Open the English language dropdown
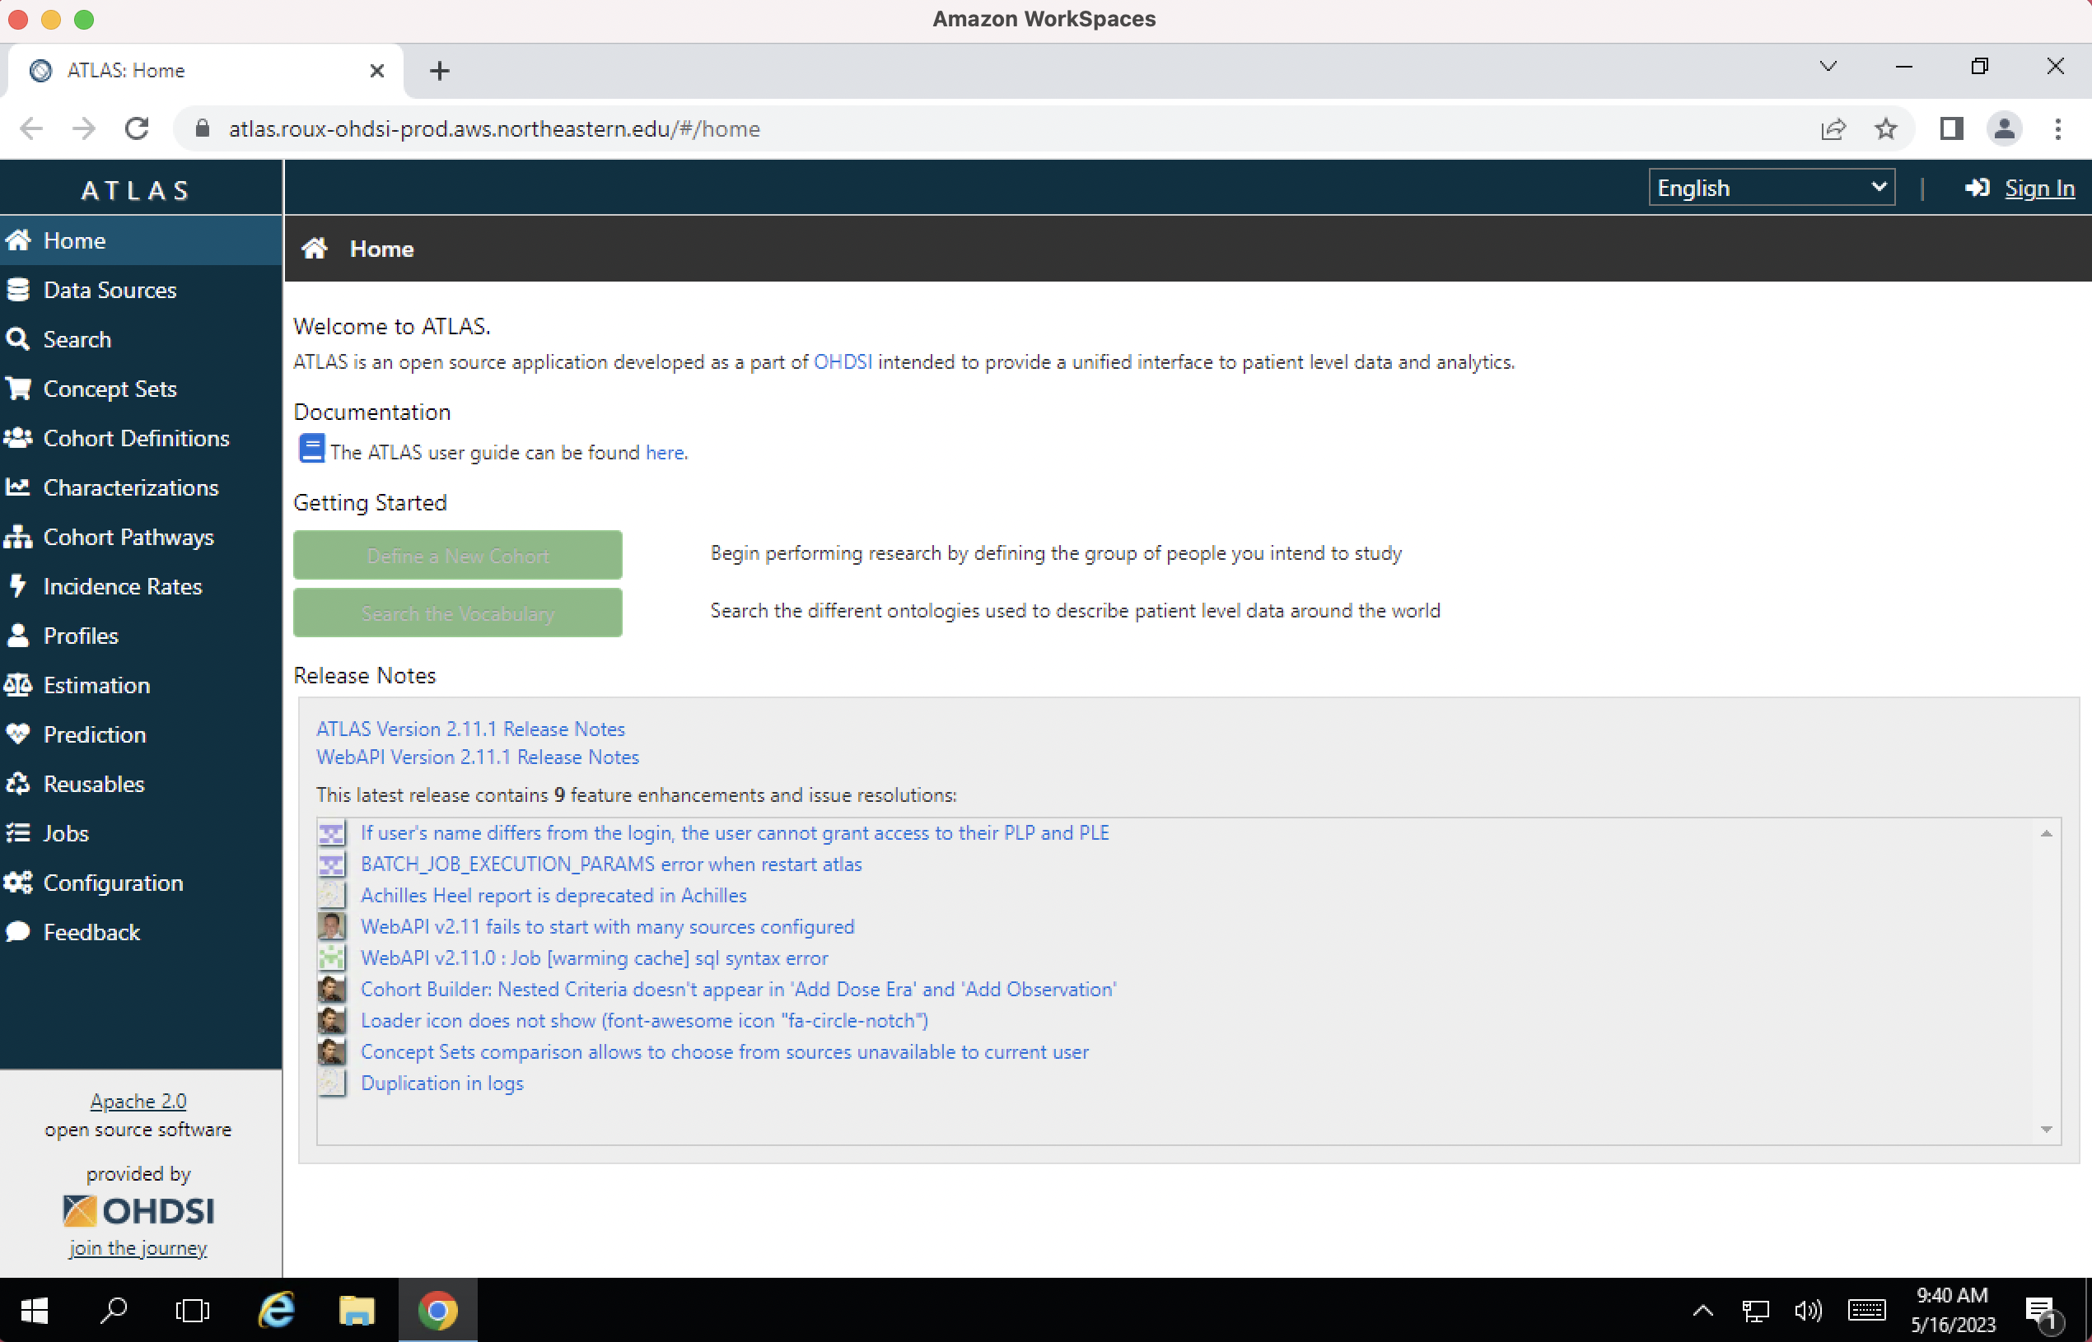Screen dimensions: 2092x1342 coord(1772,189)
